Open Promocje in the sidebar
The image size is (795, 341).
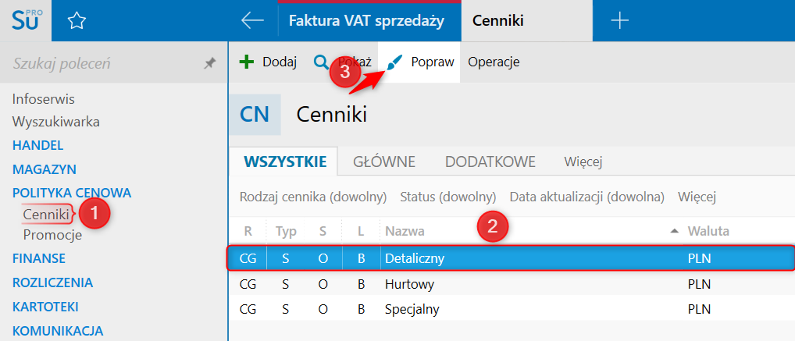click(x=52, y=235)
